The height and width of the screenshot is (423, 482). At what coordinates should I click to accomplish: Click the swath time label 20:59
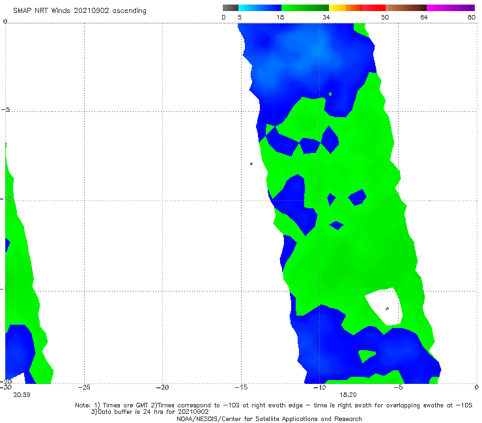click(x=21, y=395)
